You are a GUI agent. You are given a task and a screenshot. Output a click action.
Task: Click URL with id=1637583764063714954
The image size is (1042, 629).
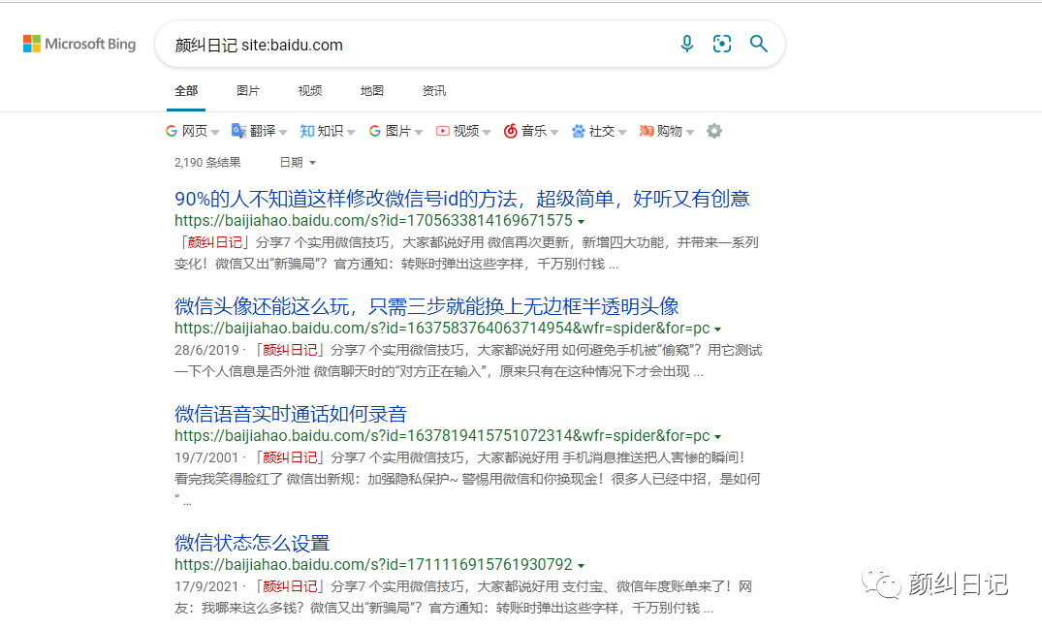click(x=442, y=329)
